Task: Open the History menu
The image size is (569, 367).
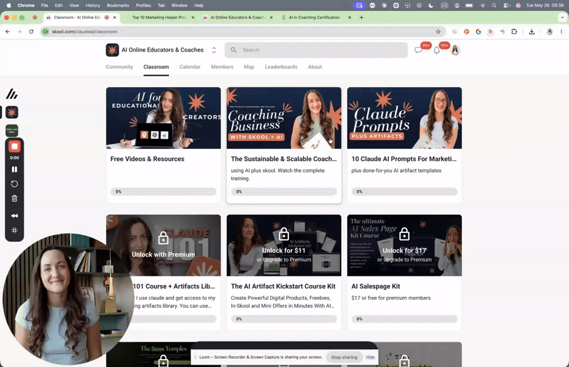Action: click(x=93, y=6)
